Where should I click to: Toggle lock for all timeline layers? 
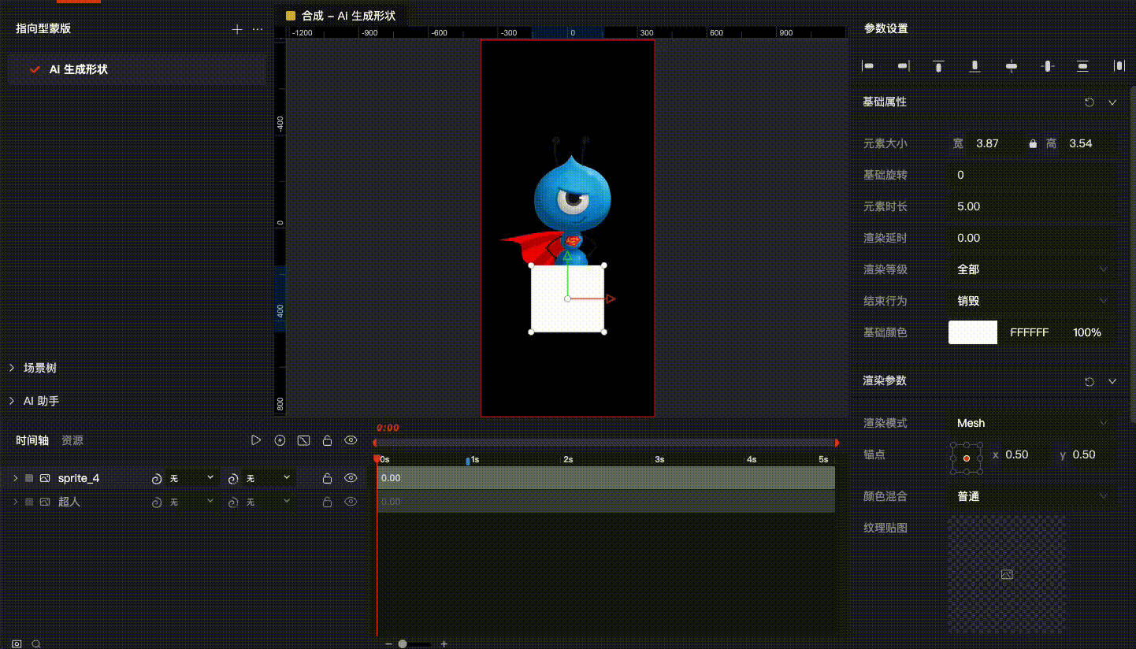pos(327,440)
